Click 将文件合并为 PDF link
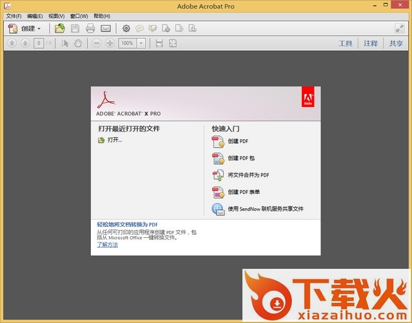The height and width of the screenshot is (323, 412). coord(248,175)
